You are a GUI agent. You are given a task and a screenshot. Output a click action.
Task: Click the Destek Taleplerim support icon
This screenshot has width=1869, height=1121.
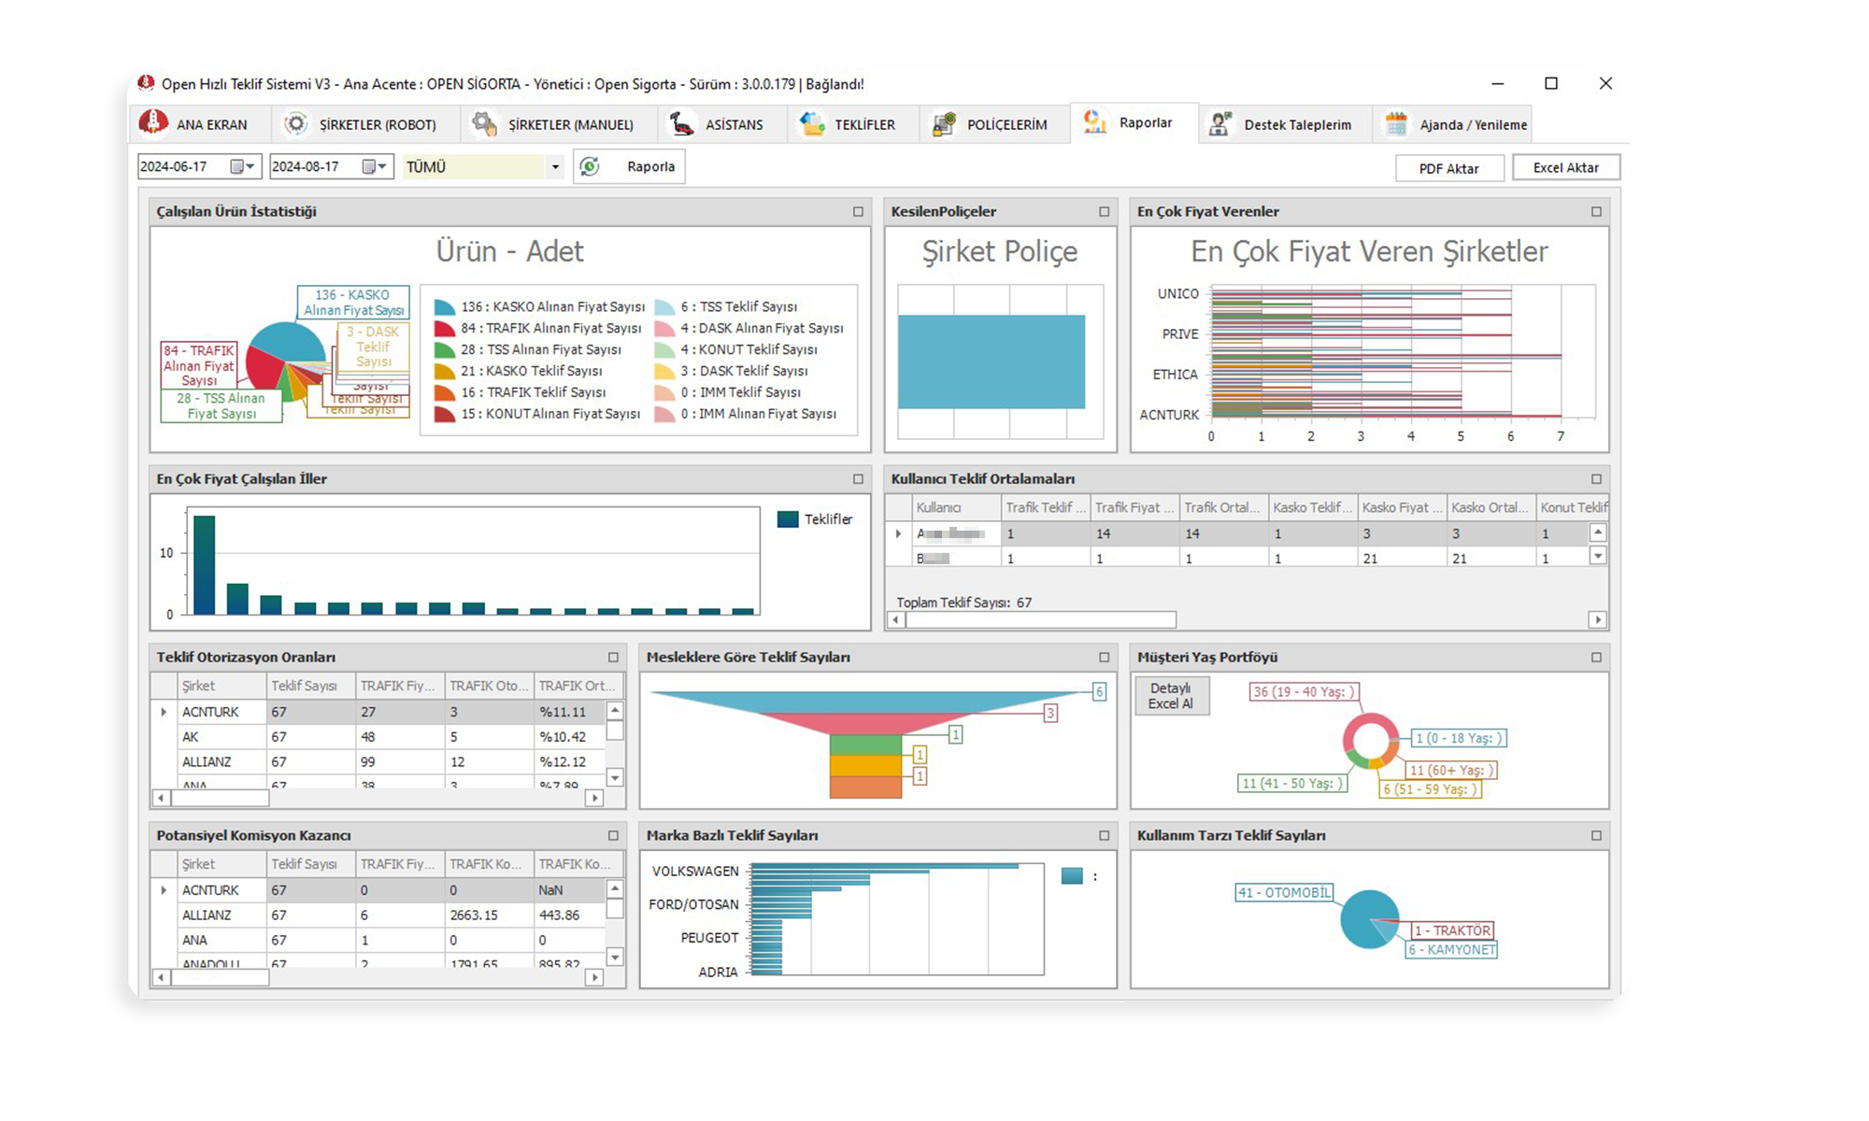1220,124
